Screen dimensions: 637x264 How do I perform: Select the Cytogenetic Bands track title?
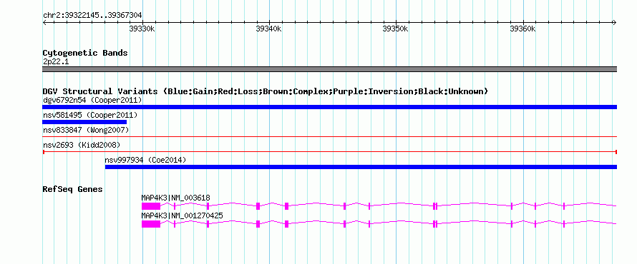85,53
